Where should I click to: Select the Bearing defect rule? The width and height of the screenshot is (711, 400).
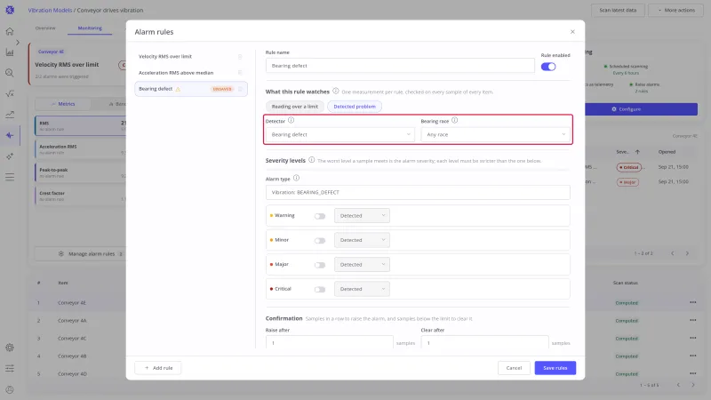(x=191, y=89)
